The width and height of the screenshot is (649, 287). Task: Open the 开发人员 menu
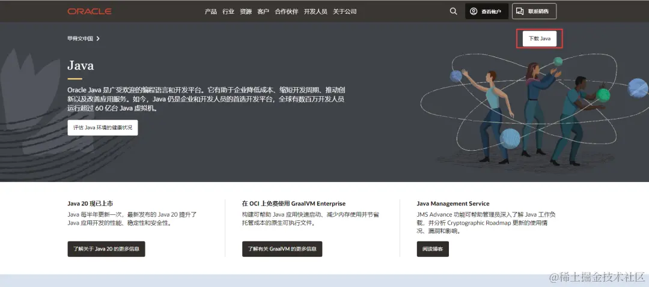pos(315,11)
